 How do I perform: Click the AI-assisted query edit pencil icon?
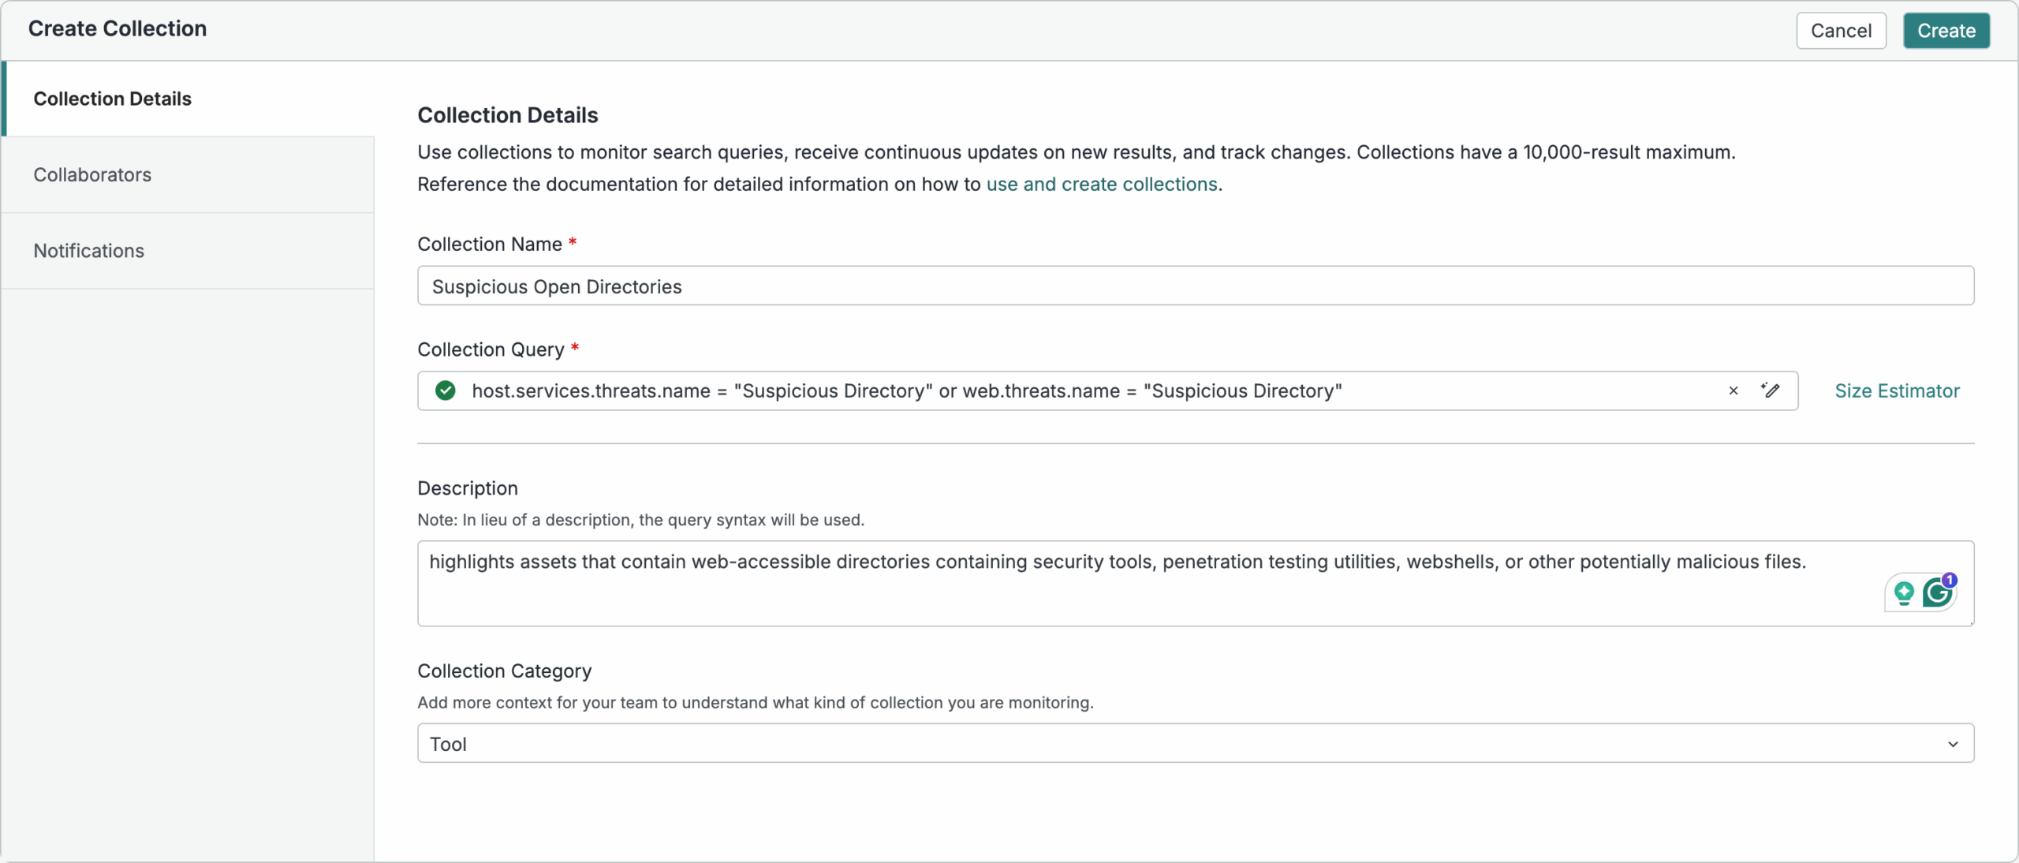[1771, 390]
